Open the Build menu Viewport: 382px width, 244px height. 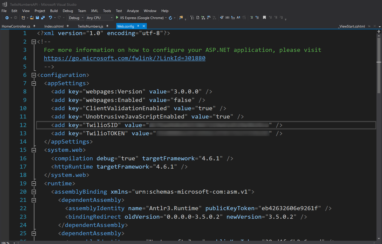click(x=54, y=11)
